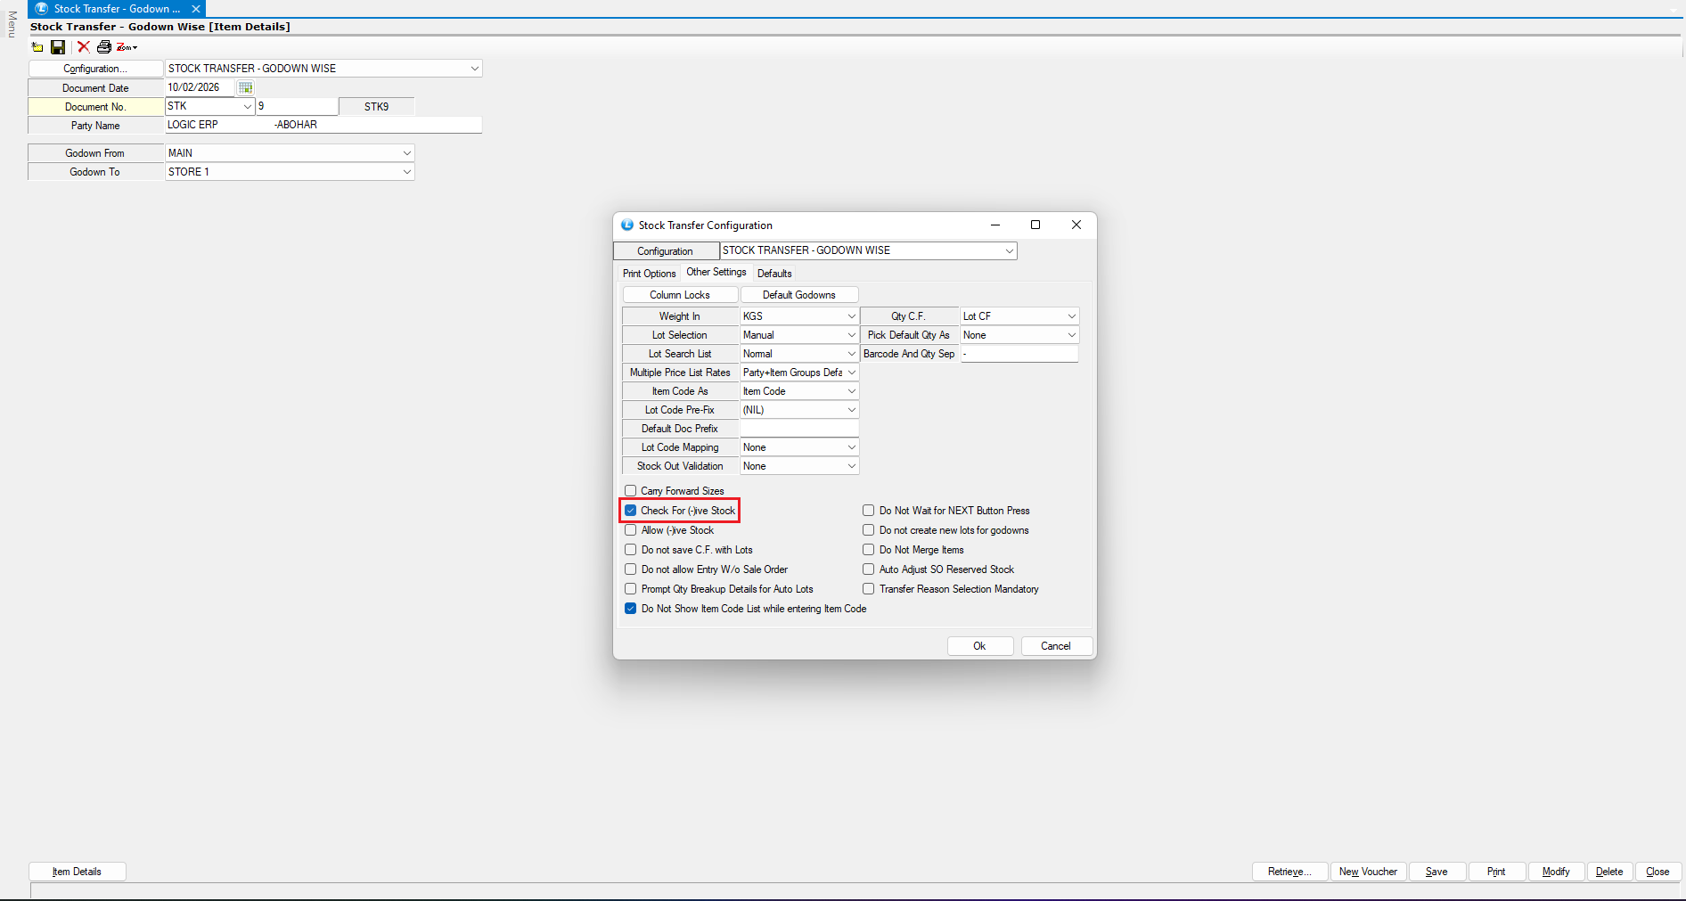The width and height of the screenshot is (1686, 901).
Task: Click the new voucher folder icon
Action: tap(37, 47)
